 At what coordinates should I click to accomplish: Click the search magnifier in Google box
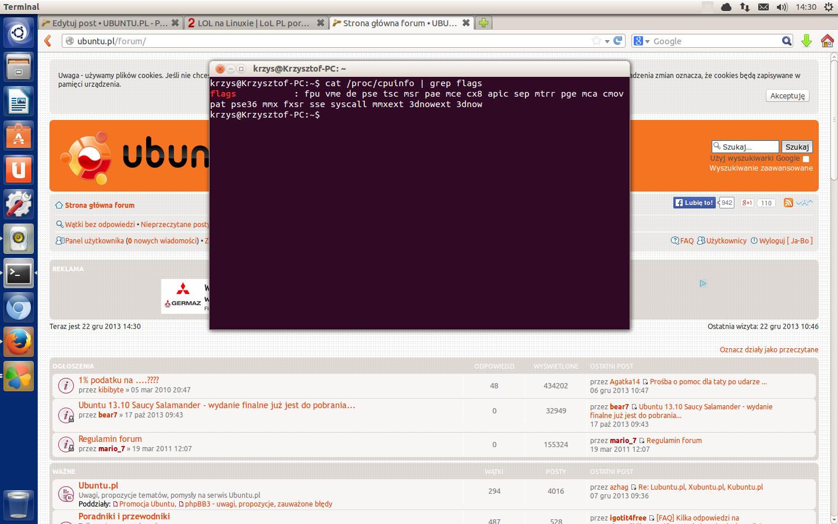pos(786,41)
